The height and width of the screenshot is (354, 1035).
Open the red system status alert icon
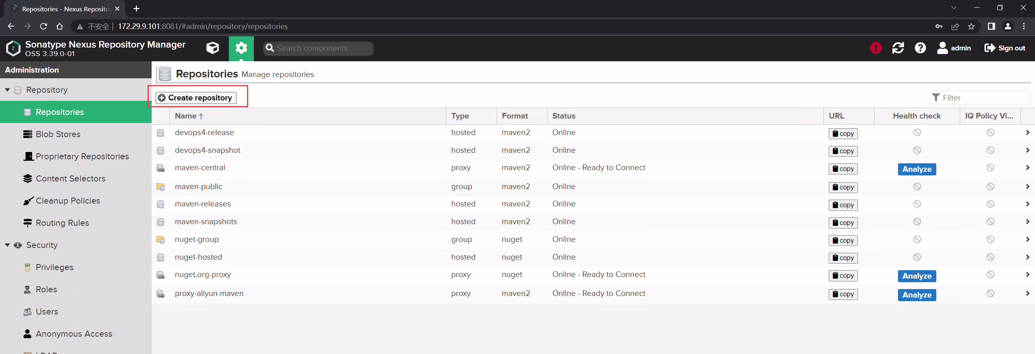876,48
